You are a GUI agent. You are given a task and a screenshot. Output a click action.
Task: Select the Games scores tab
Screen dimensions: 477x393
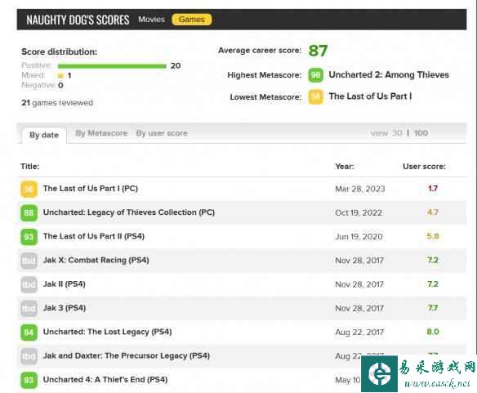tap(192, 20)
